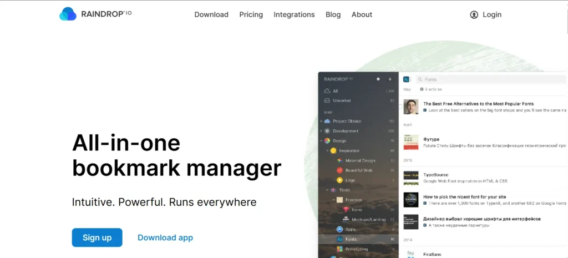Screen dimensions: 568x258
Task: Click the blue Apps collection icon
Action: pyautogui.click(x=339, y=229)
